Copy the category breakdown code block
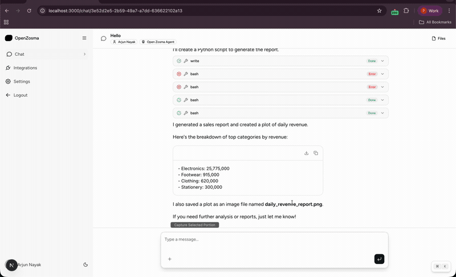The width and height of the screenshot is (456, 277). tap(316, 153)
